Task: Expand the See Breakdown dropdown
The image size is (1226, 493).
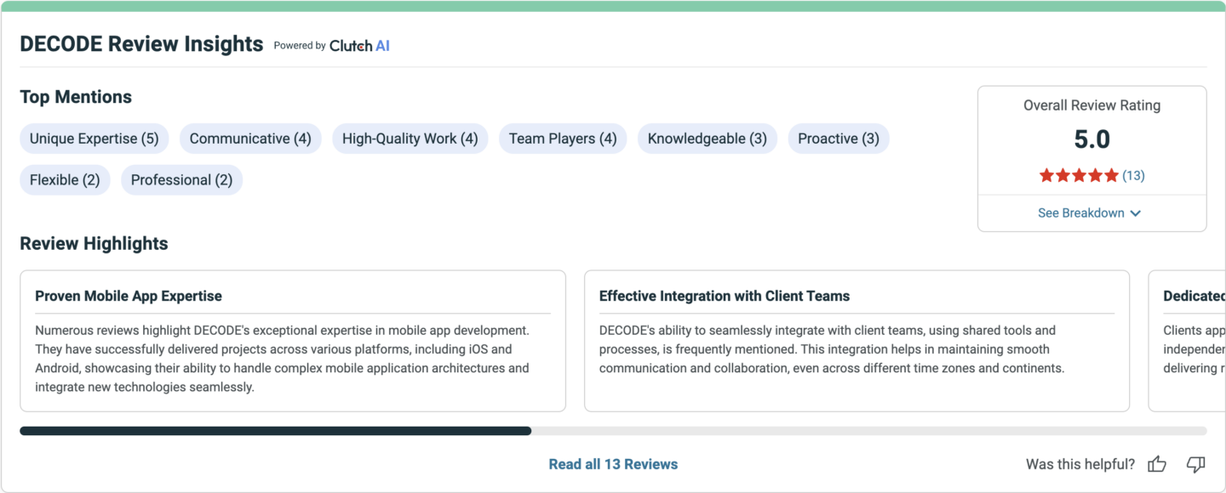Action: (x=1089, y=213)
